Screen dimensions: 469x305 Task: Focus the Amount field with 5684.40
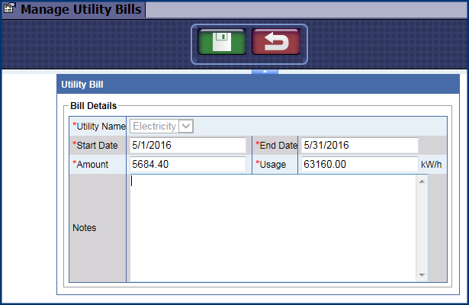point(187,164)
